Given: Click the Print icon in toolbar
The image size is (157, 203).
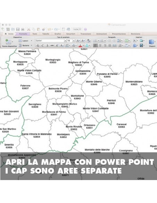Looking at the screenshot, I should [x=23, y=29].
